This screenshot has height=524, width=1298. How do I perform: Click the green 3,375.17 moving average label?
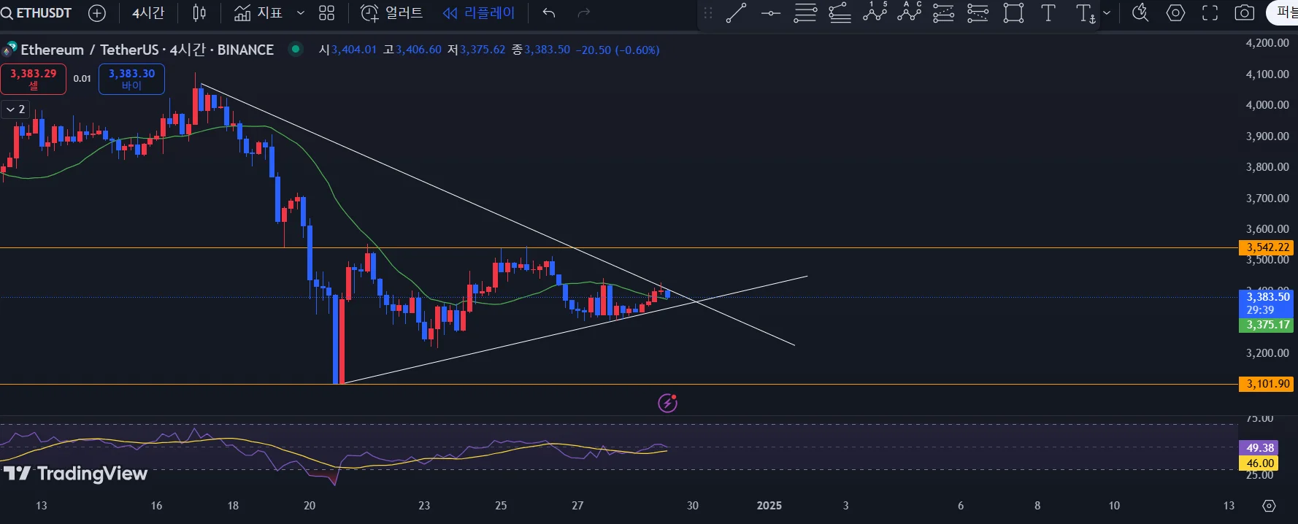[x=1267, y=325]
